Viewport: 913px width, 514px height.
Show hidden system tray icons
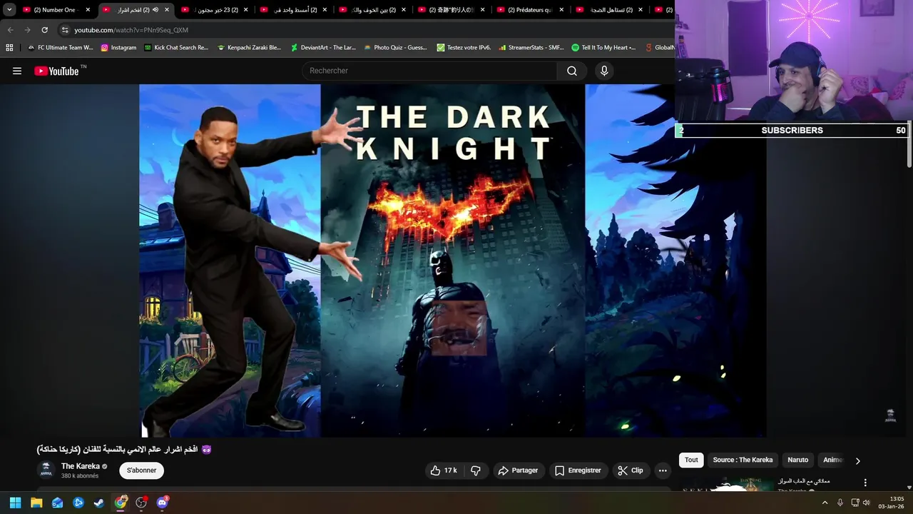point(825,503)
